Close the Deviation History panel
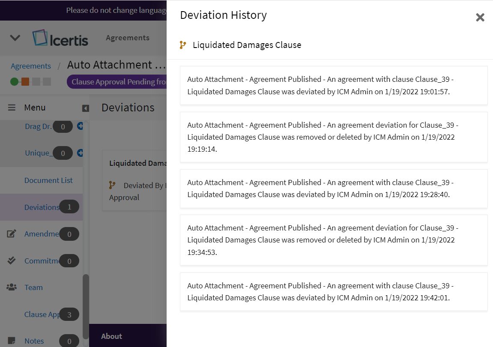This screenshot has height=347, width=493. click(x=480, y=17)
